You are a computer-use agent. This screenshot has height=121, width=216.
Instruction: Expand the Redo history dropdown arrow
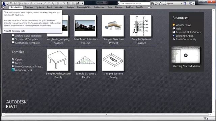tap(34, 3)
